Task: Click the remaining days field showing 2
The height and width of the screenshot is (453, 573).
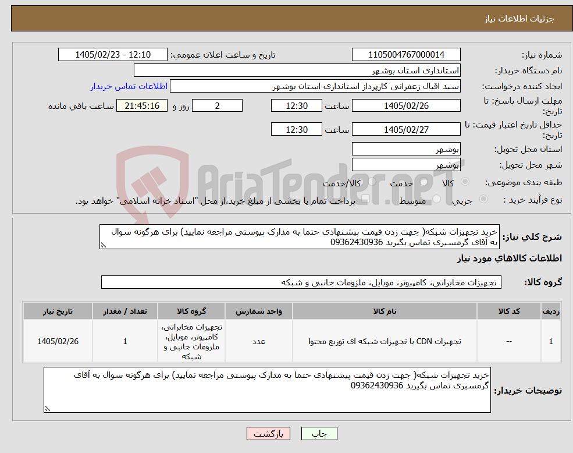Action: pos(217,106)
